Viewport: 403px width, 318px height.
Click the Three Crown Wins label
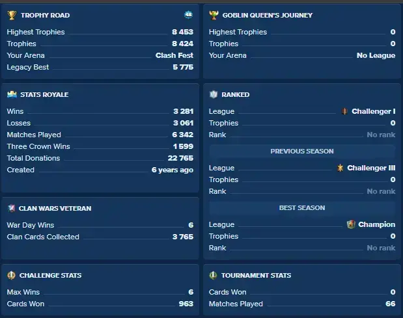[38, 146]
